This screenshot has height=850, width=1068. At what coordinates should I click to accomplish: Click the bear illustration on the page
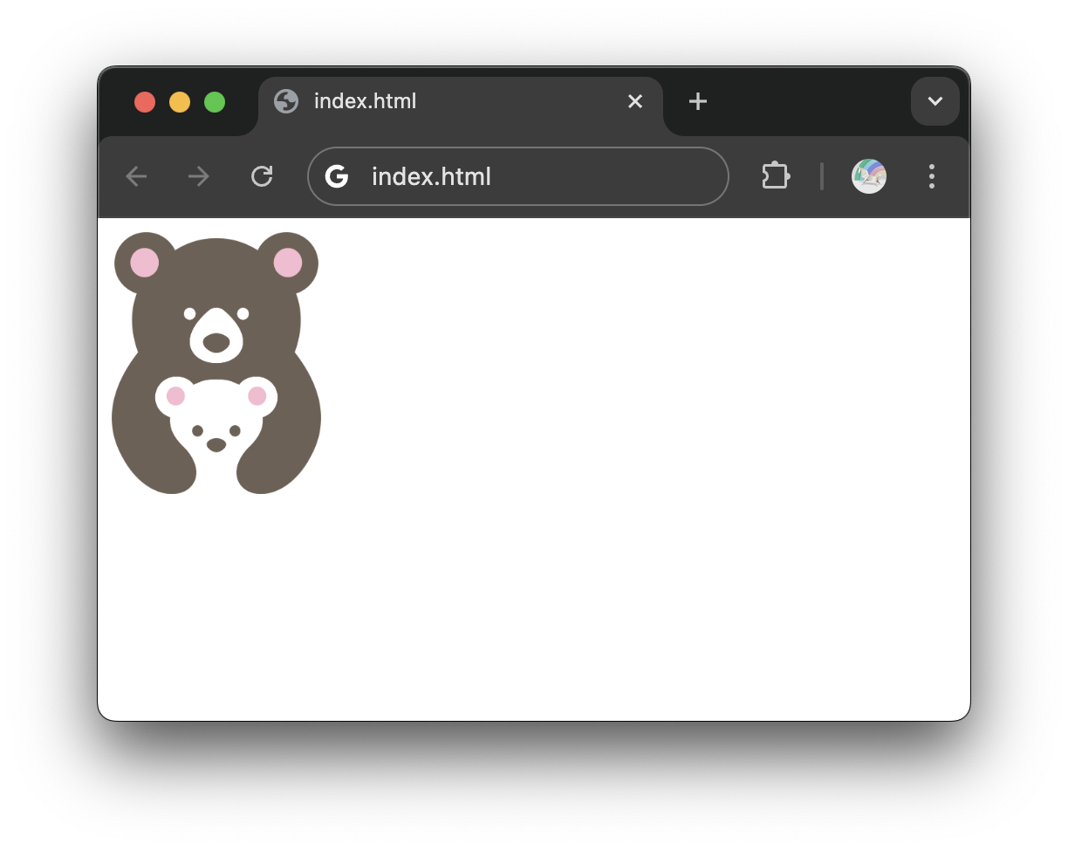pos(216,363)
